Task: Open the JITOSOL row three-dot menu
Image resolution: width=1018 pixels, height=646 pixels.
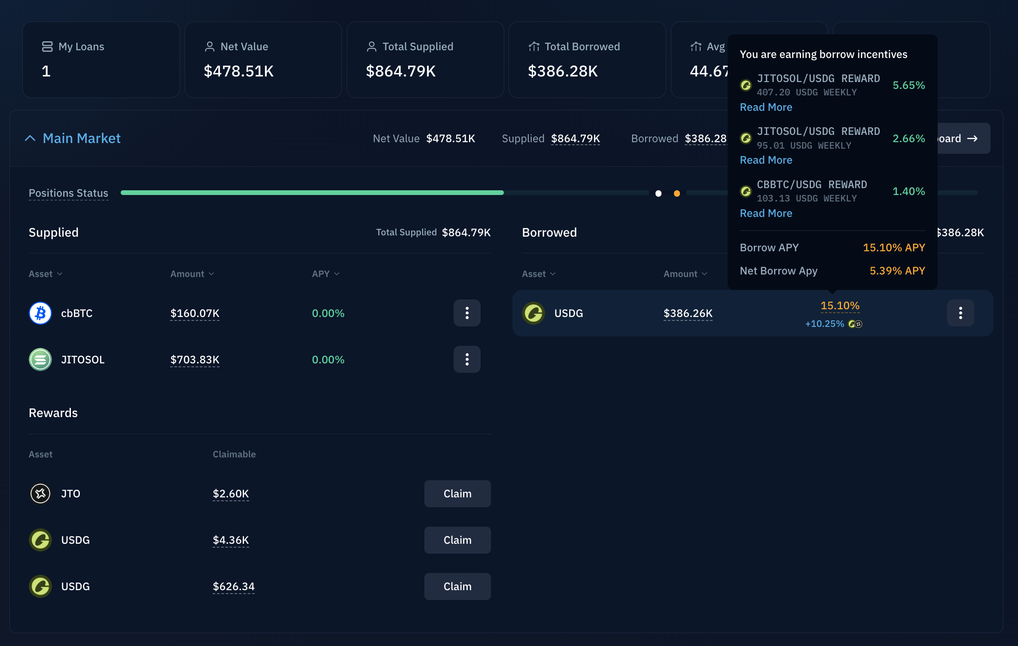Action: point(467,360)
